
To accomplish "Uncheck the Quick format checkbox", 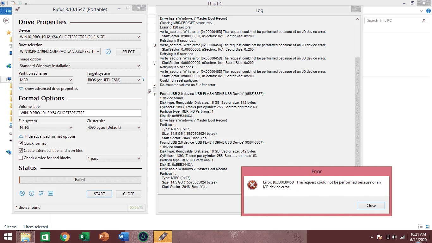I will click(21, 143).
